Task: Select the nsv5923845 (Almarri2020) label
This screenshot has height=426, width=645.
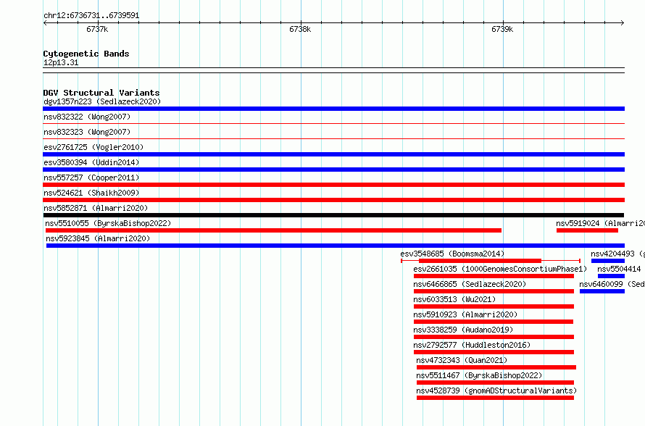Action: click(98, 238)
